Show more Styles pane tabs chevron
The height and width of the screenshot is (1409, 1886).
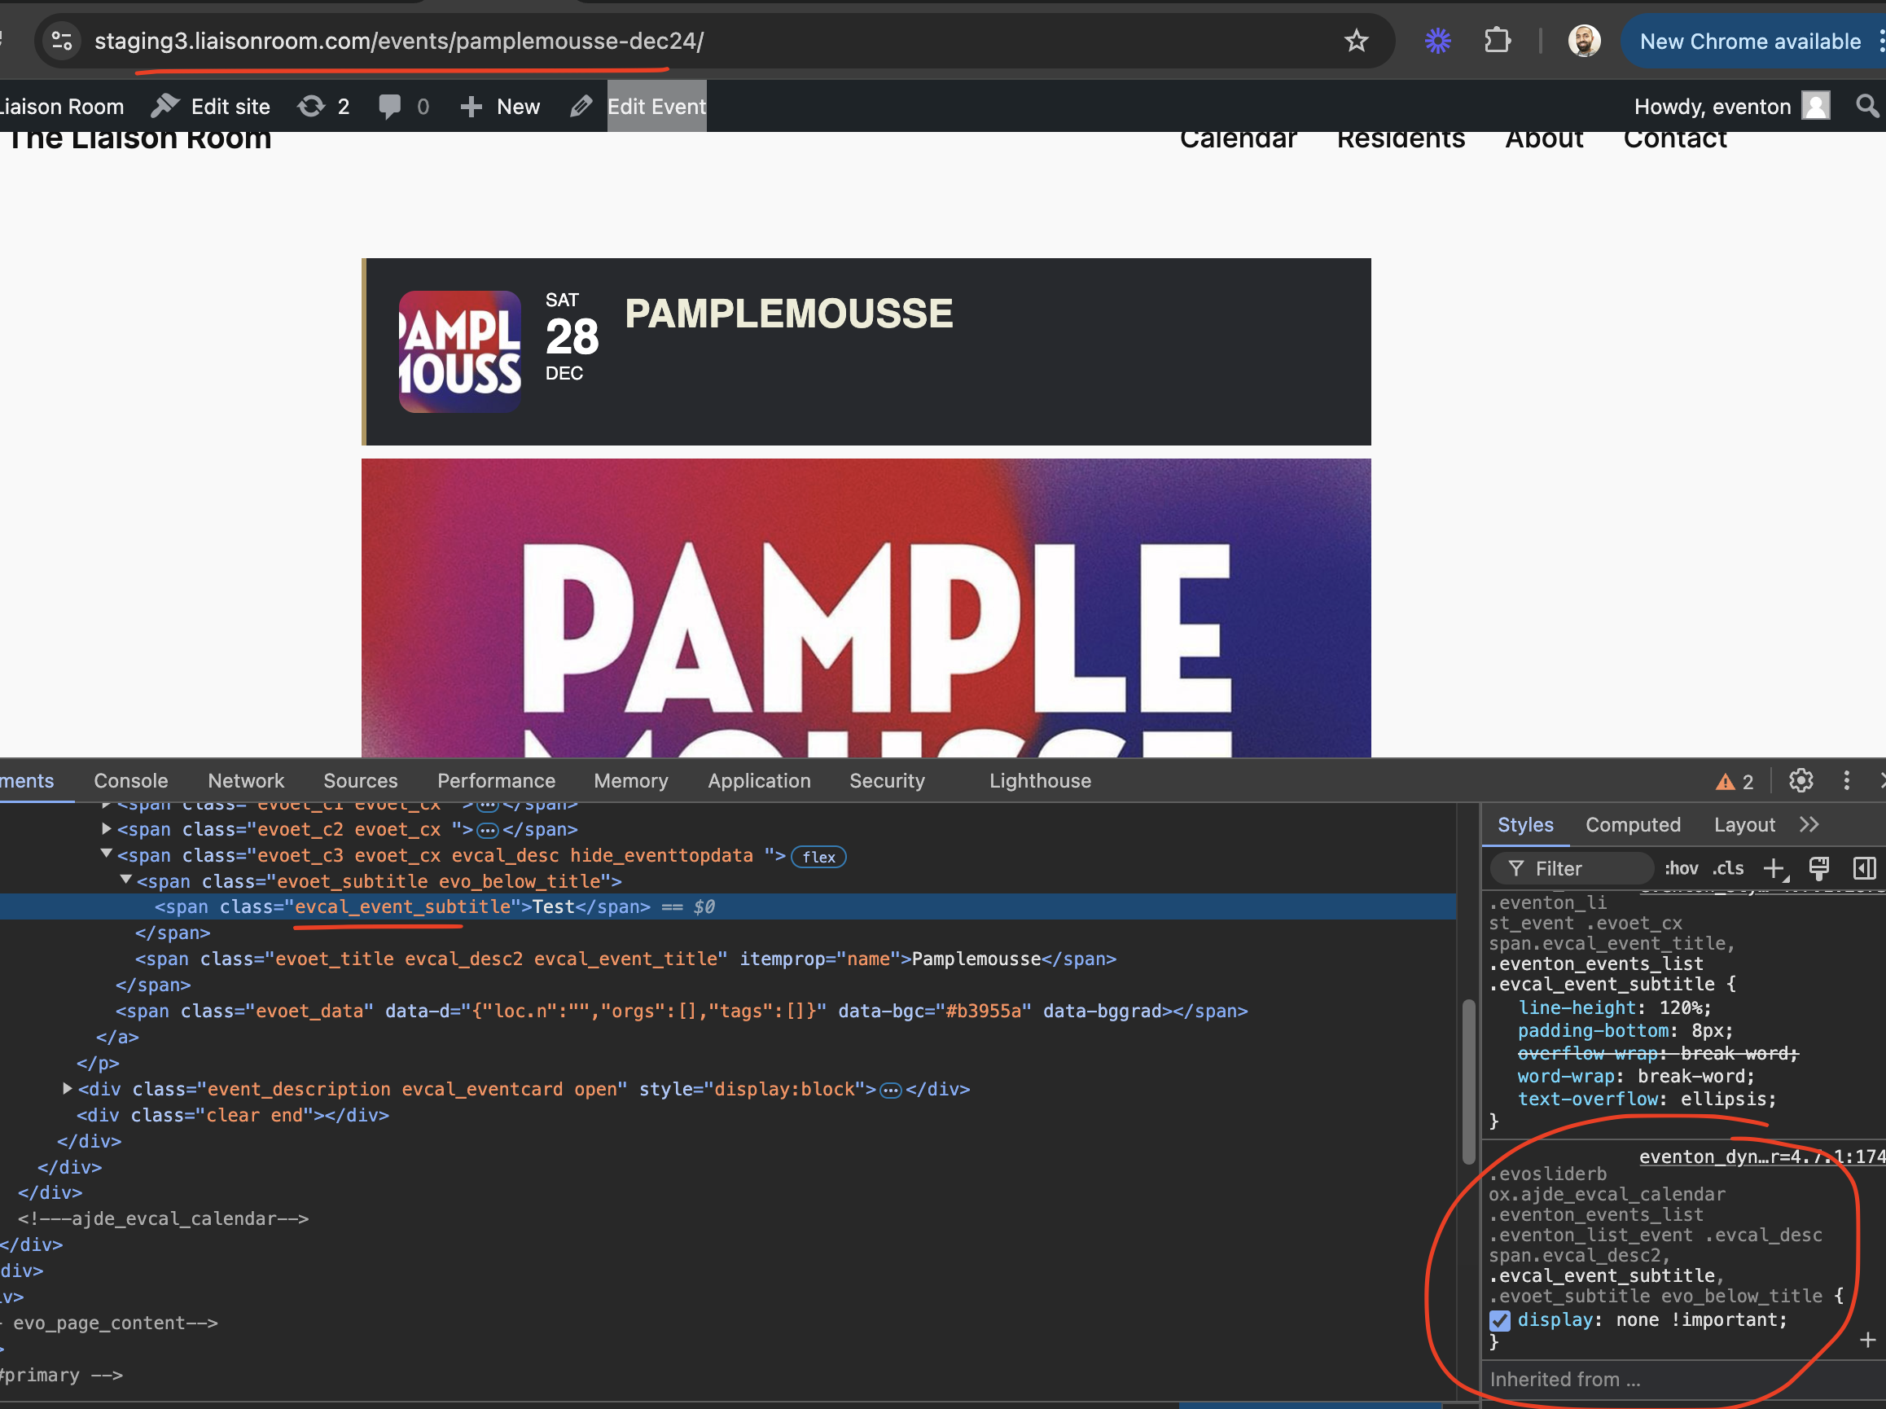pos(1809,825)
